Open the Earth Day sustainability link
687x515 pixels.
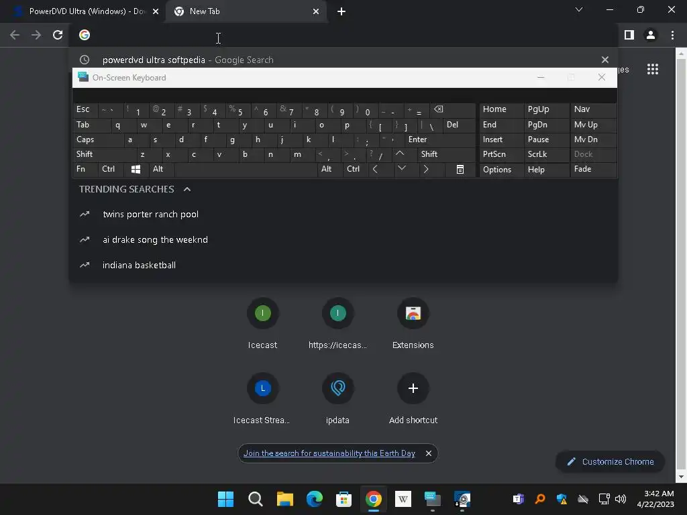coord(329,453)
